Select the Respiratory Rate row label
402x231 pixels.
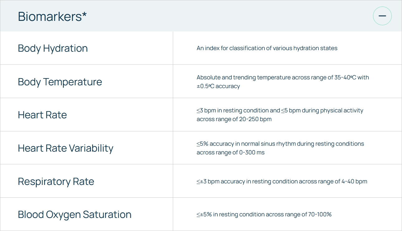56,181
